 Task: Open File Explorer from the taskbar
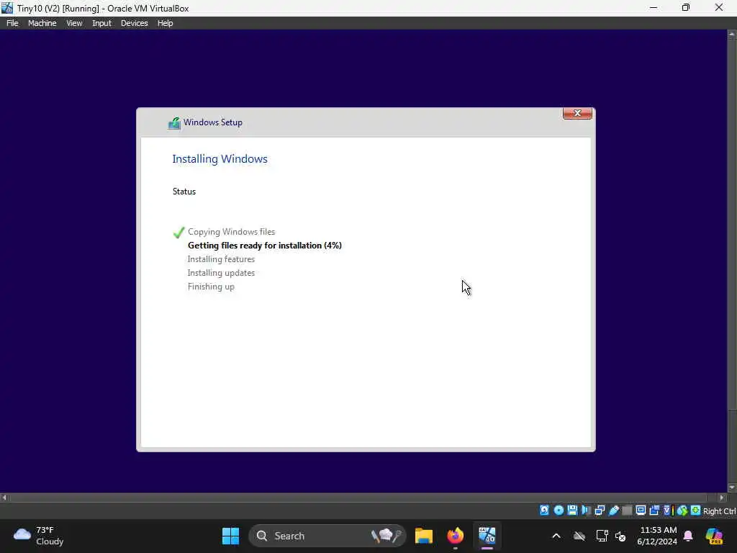point(423,536)
